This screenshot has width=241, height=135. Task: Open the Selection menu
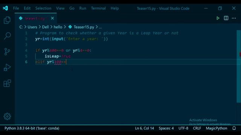(x=43, y=8)
